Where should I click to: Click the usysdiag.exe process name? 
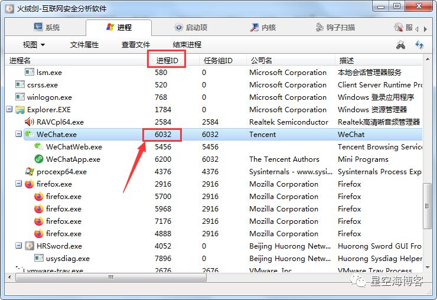68,259
